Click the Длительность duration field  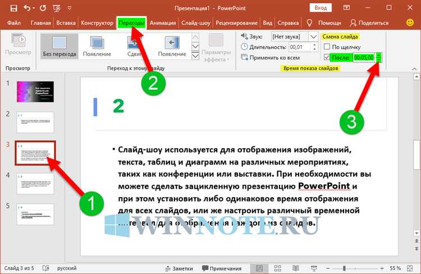point(299,47)
